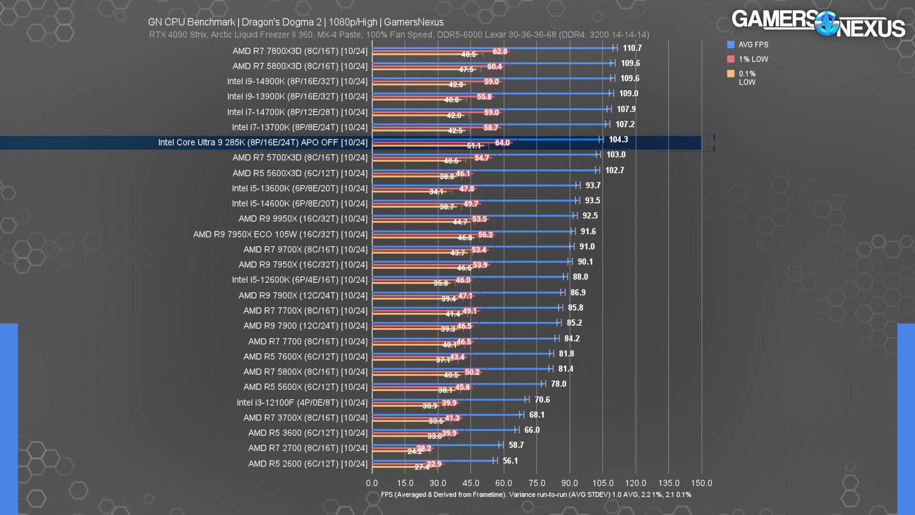Click the blue AVG FPS legend swatch
915x515 pixels.
(x=731, y=44)
